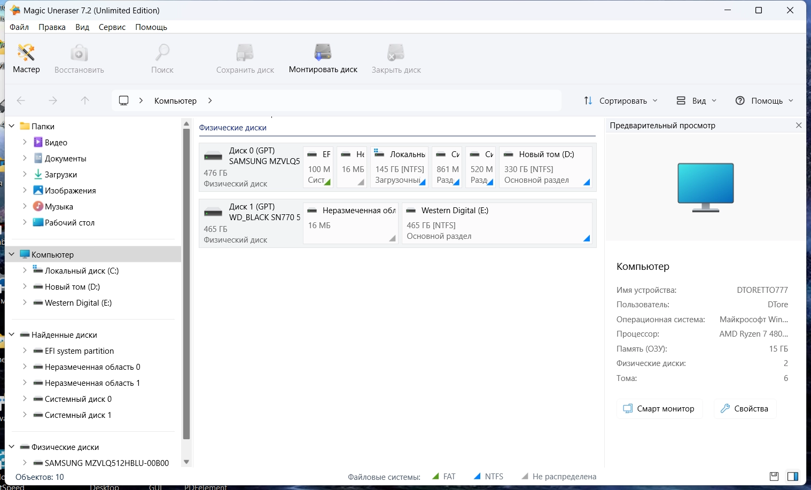The image size is (811, 490).
Task: Open the Помощь dropdown at right
Action: [x=765, y=100]
